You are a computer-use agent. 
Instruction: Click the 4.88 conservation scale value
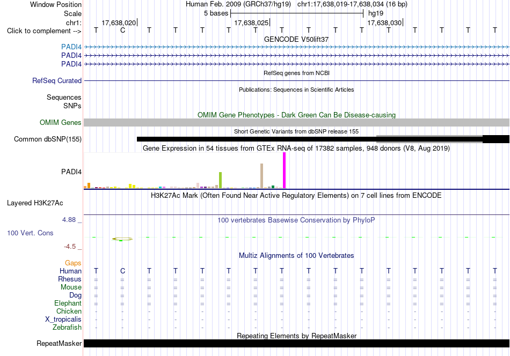coord(69,220)
